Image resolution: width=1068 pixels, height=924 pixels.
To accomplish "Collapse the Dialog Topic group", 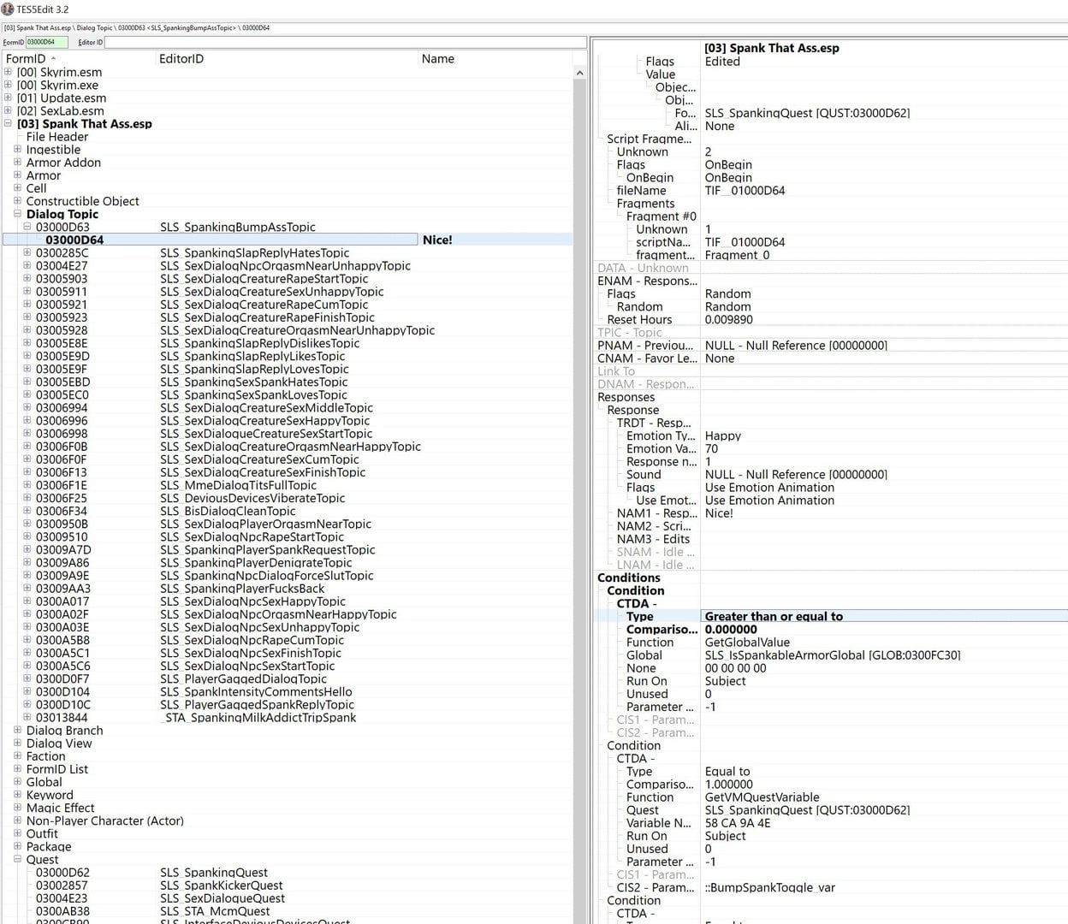I will [x=17, y=214].
